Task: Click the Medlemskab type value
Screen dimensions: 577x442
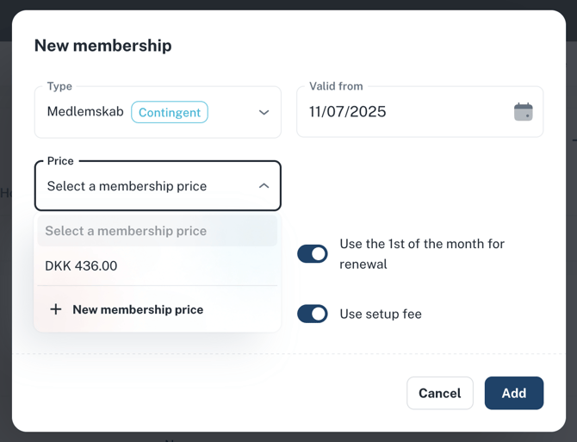Action: [85, 112]
